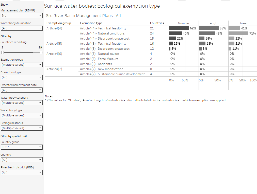
Task: Click right handle of Countries reporting slider
Action: [x=41, y=52]
